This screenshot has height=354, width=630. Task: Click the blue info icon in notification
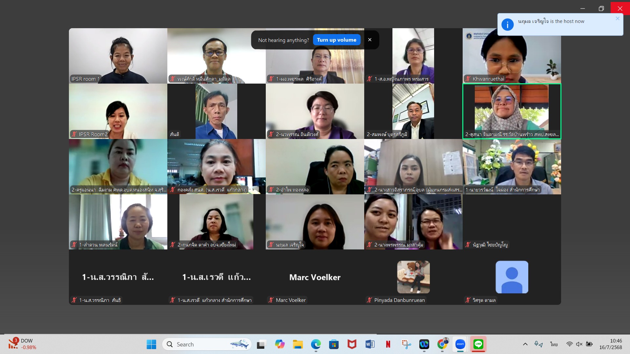click(x=507, y=25)
